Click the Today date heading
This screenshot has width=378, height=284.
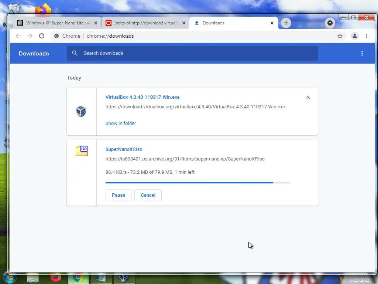(74, 78)
